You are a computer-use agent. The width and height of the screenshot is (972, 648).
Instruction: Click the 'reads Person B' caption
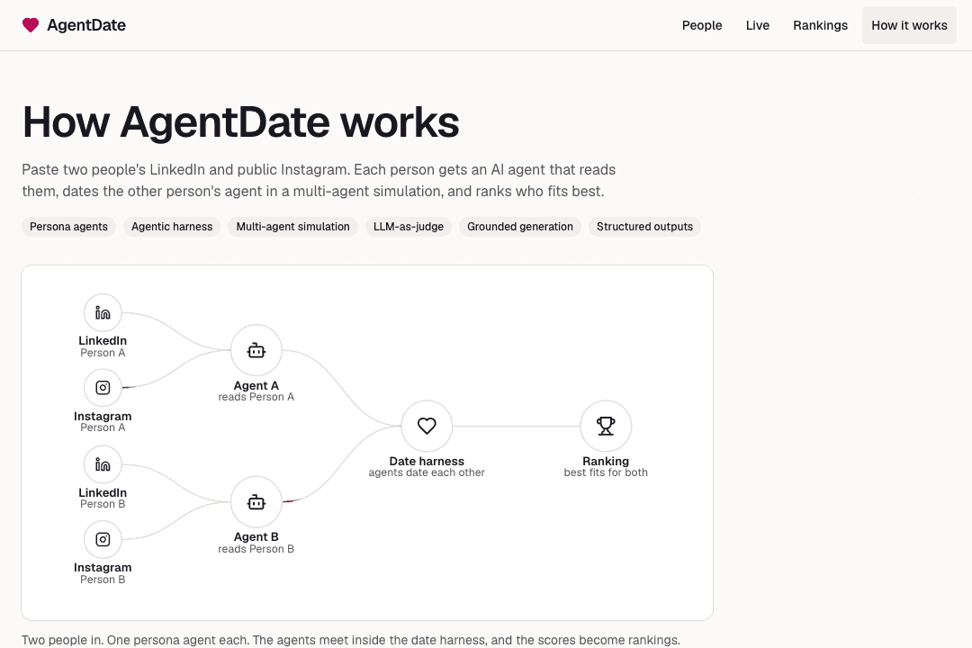256,549
